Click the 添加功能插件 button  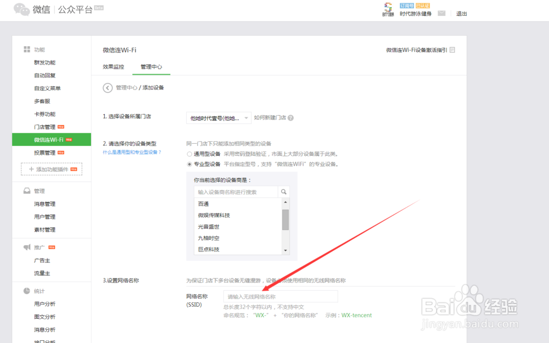click(x=52, y=169)
